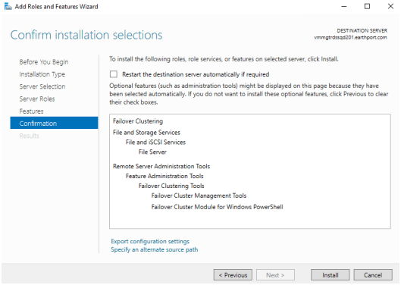Select Remote Server Administration Tools entry

click(x=161, y=166)
